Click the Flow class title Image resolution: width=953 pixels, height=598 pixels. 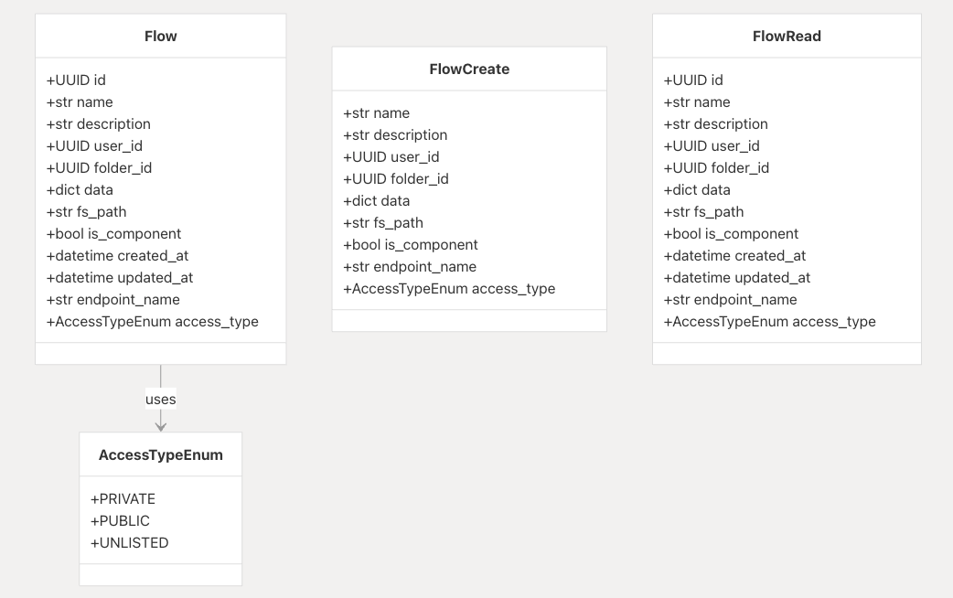(x=161, y=37)
